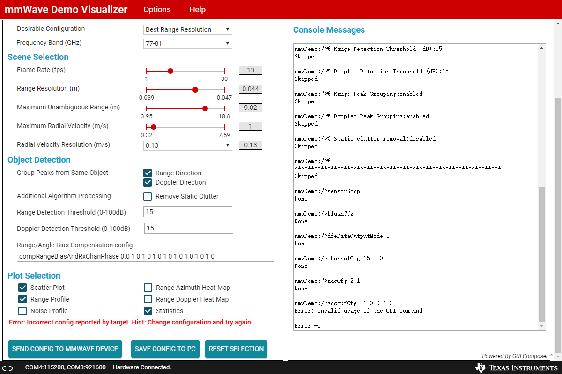Click the Maximum Radial Velocity slider handle
The height and width of the screenshot is (374, 562).
point(154,127)
